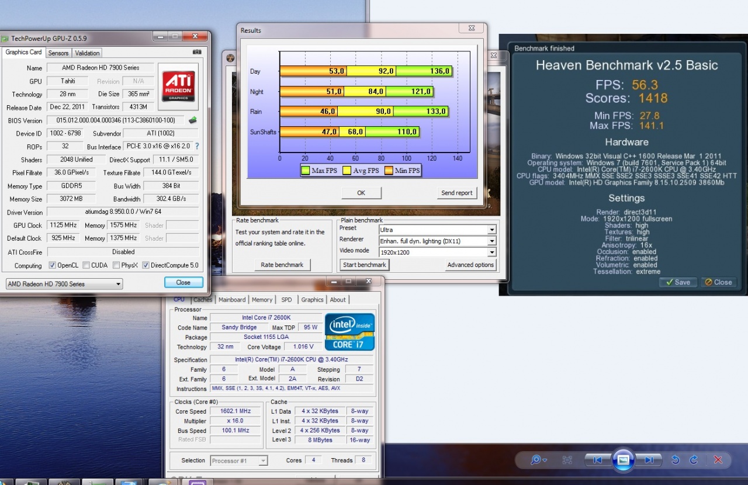Toggle the PhysX checkbox
The image size is (748, 485).
click(116, 265)
